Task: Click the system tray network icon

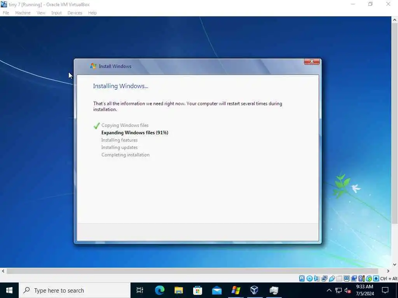Action: click(x=339, y=290)
